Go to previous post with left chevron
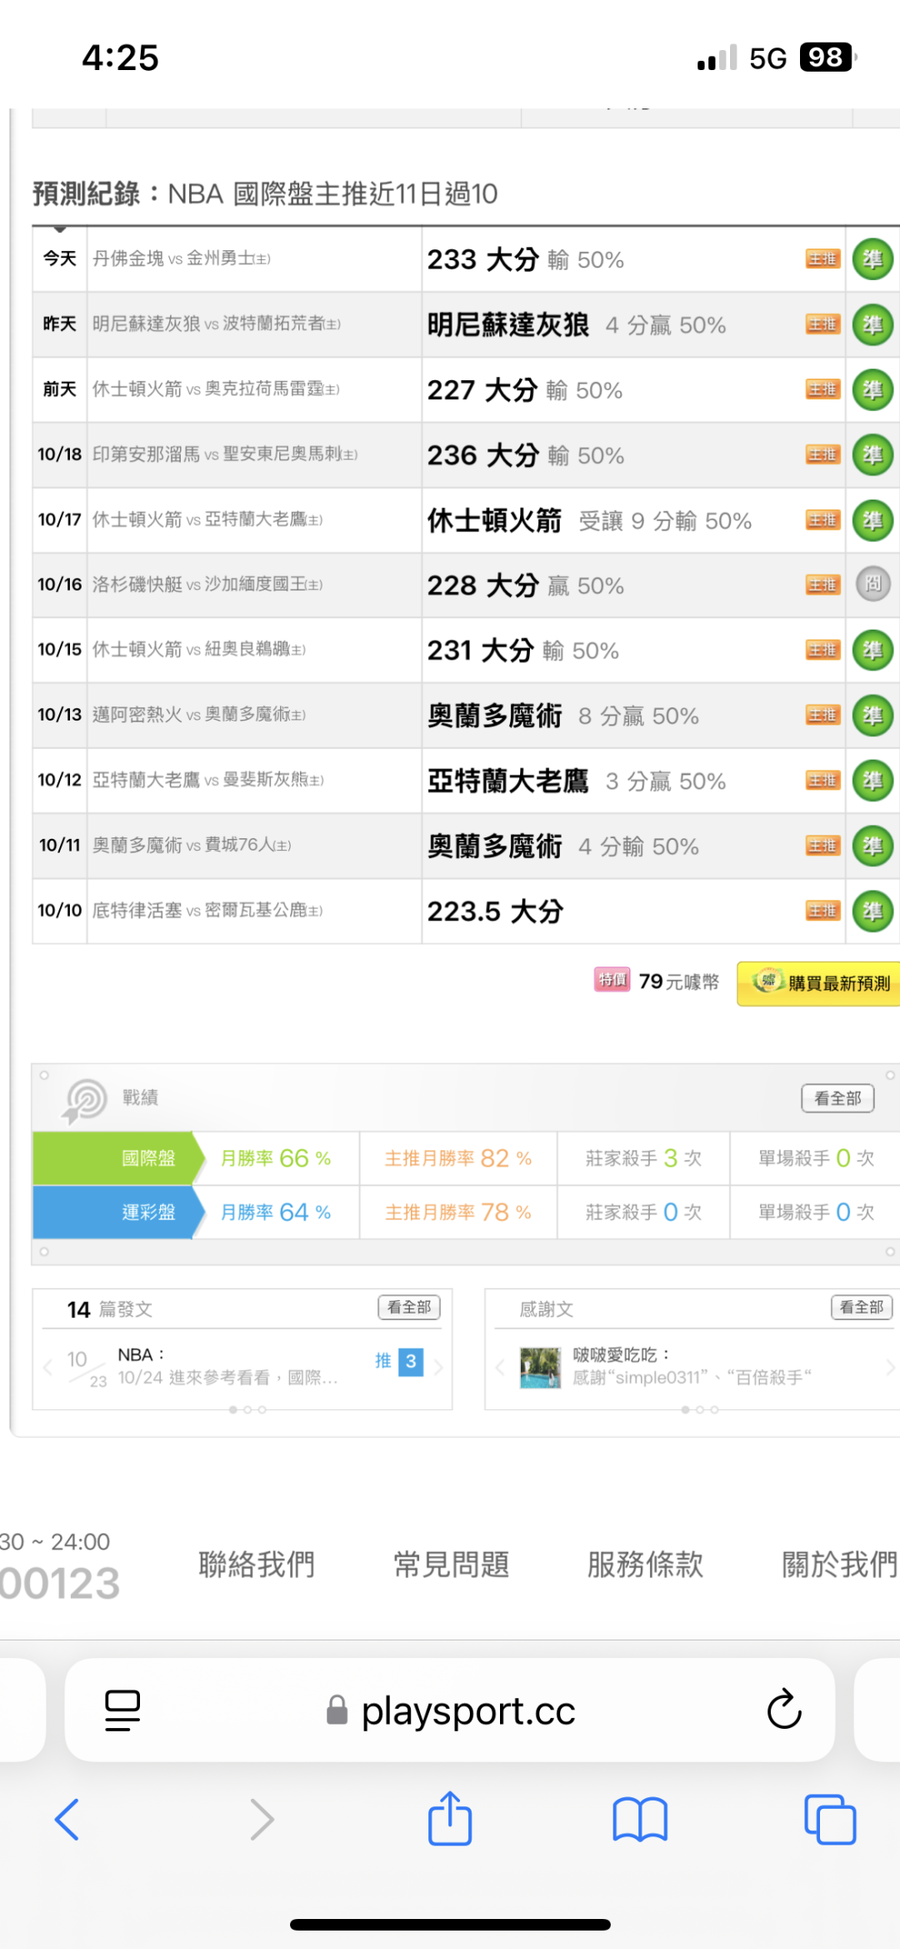The height and width of the screenshot is (1949, 900). 47,1366
